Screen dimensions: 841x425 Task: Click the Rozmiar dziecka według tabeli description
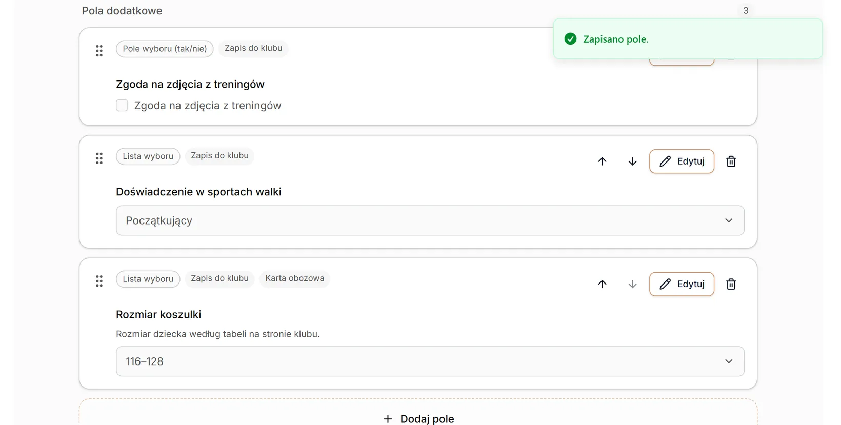(218, 334)
